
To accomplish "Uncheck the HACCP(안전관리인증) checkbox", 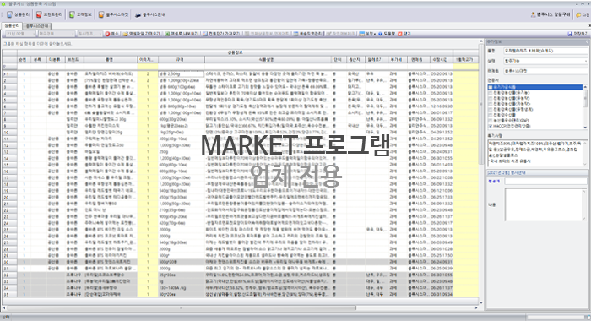I will click(x=490, y=126).
